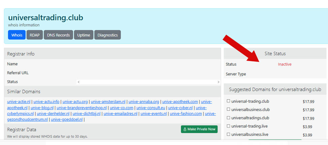Click the right arrow of Status scrollbar
Image resolution: width=328 pixels, height=145 pixels.
click(219, 82)
